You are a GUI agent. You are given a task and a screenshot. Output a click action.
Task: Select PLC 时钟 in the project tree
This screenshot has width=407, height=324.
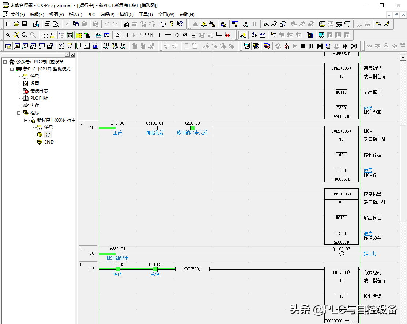click(x=39, y=98)
